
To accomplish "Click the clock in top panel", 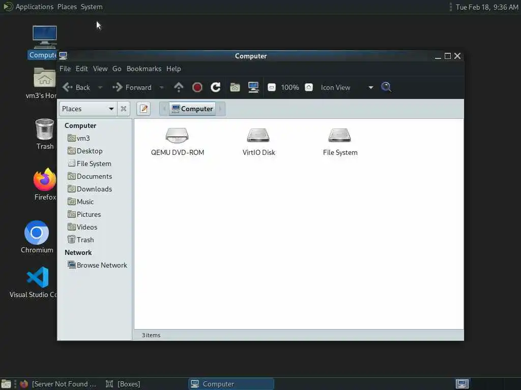I will 486,7.
